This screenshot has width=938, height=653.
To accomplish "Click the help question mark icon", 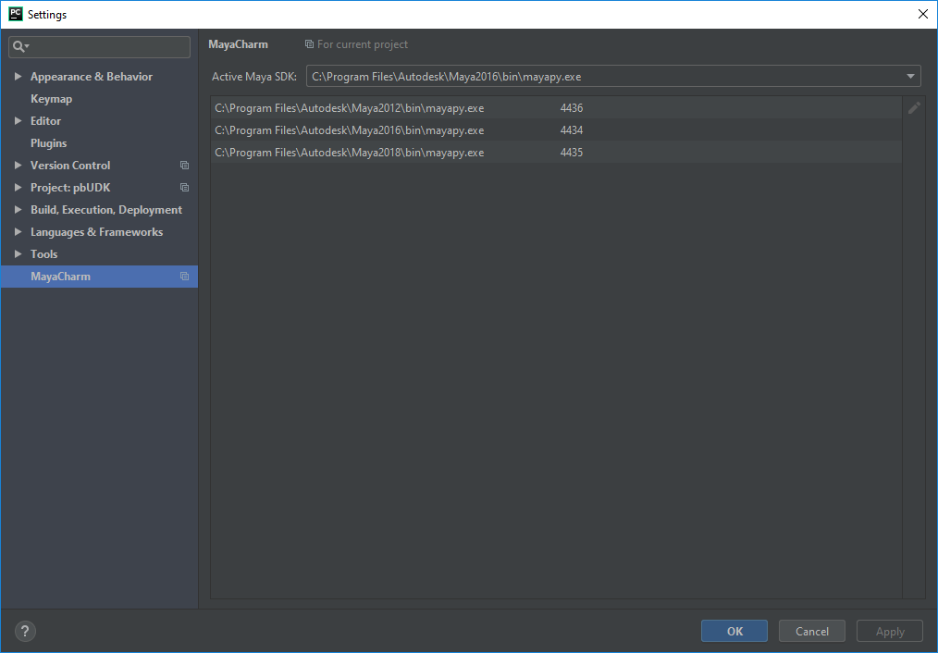I will 25,631.
